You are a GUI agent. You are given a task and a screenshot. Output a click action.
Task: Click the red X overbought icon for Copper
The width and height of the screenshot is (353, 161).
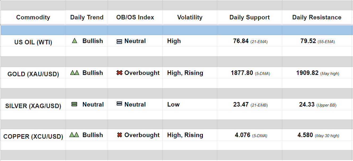pos(120,135)
